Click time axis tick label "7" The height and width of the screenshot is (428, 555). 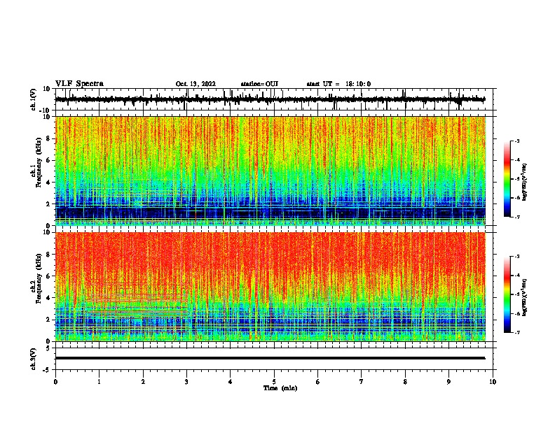(362, 382)
